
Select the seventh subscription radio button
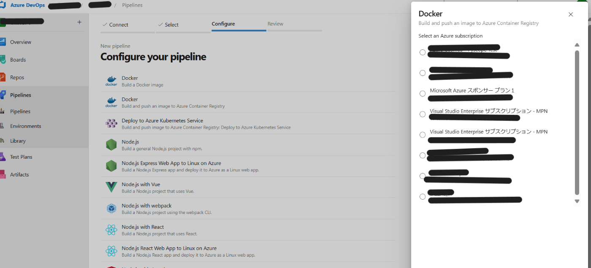tap(423, 176)
